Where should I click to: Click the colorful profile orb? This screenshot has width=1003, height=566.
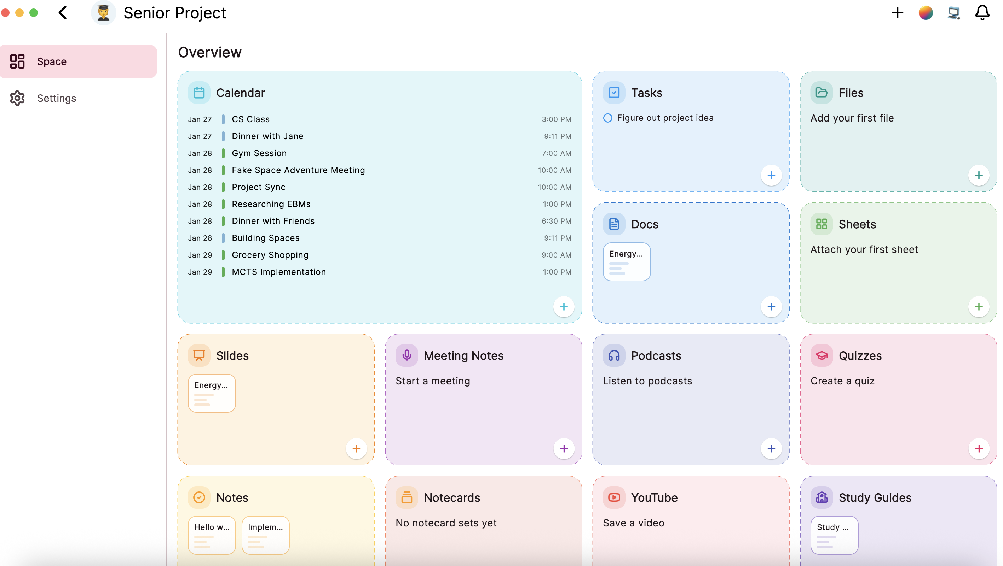click(926, 12)
